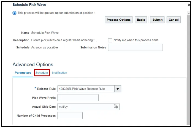This screenshot has height=128, width=192.
Task: Open the Actual Ship Date calendar picker
Action: 116,107
